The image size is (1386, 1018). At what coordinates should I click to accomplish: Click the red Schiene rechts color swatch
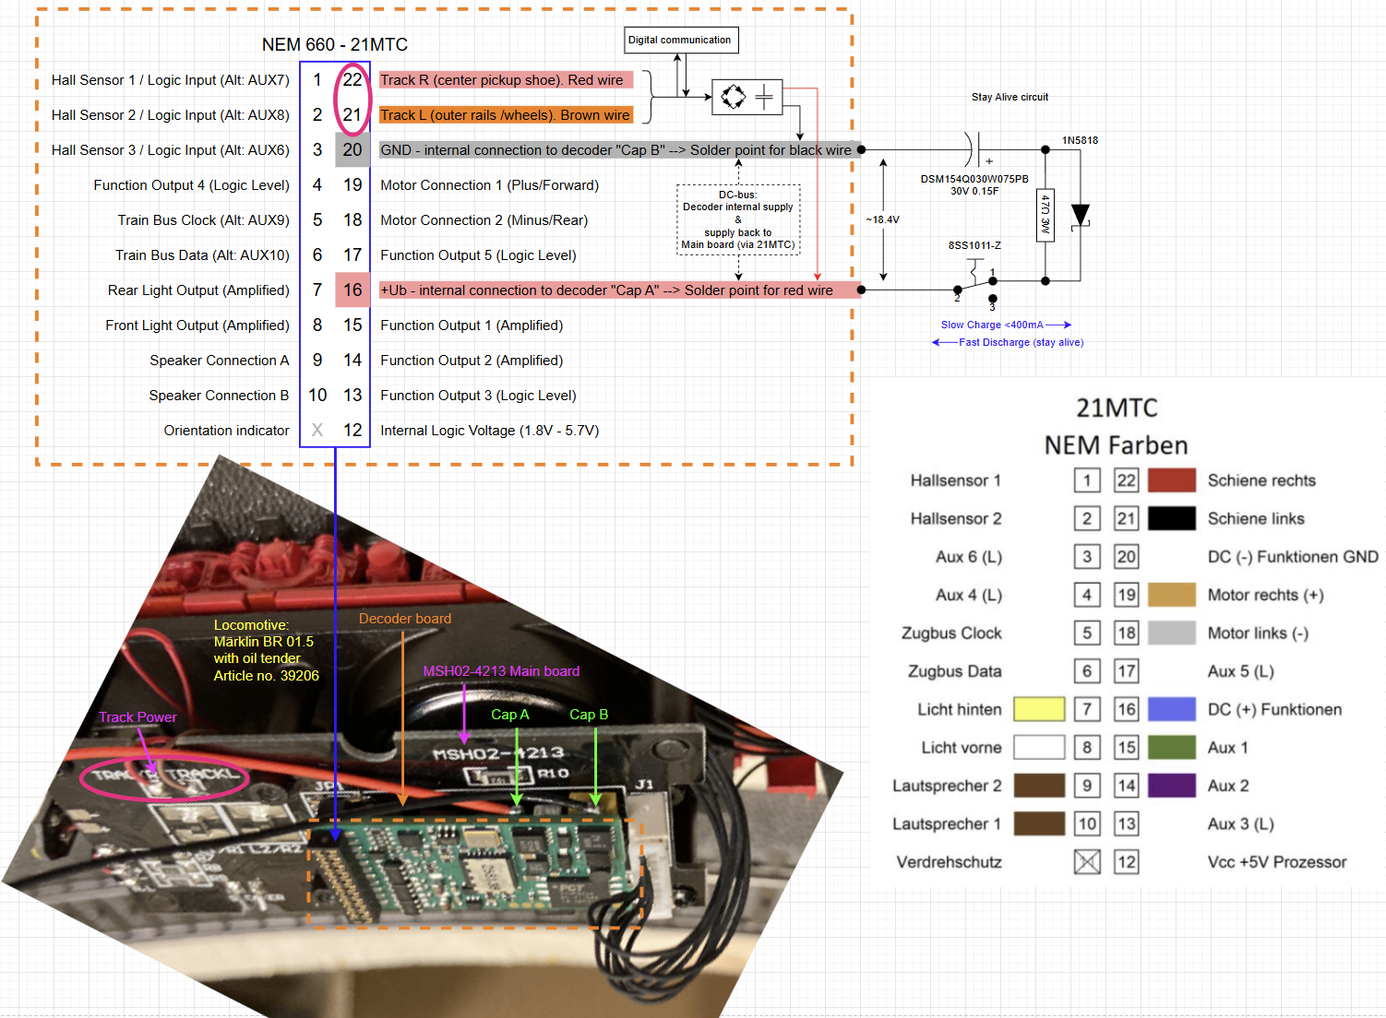click(1171, 480)
